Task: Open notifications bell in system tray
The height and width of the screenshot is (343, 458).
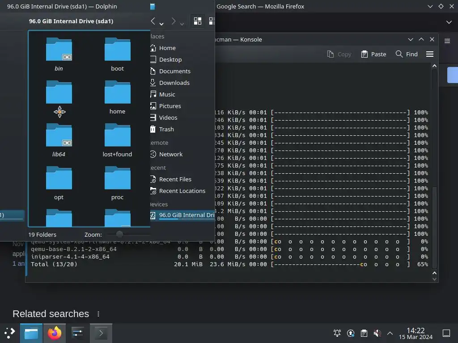Action: pos(337,333)
